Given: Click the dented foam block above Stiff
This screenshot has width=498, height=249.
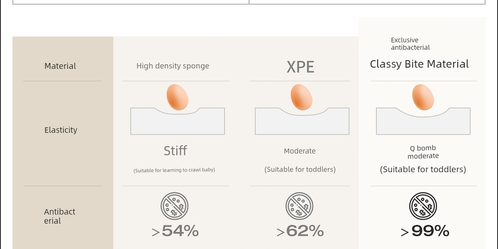Looking at the screenshot, I should (x=178, y=123).
